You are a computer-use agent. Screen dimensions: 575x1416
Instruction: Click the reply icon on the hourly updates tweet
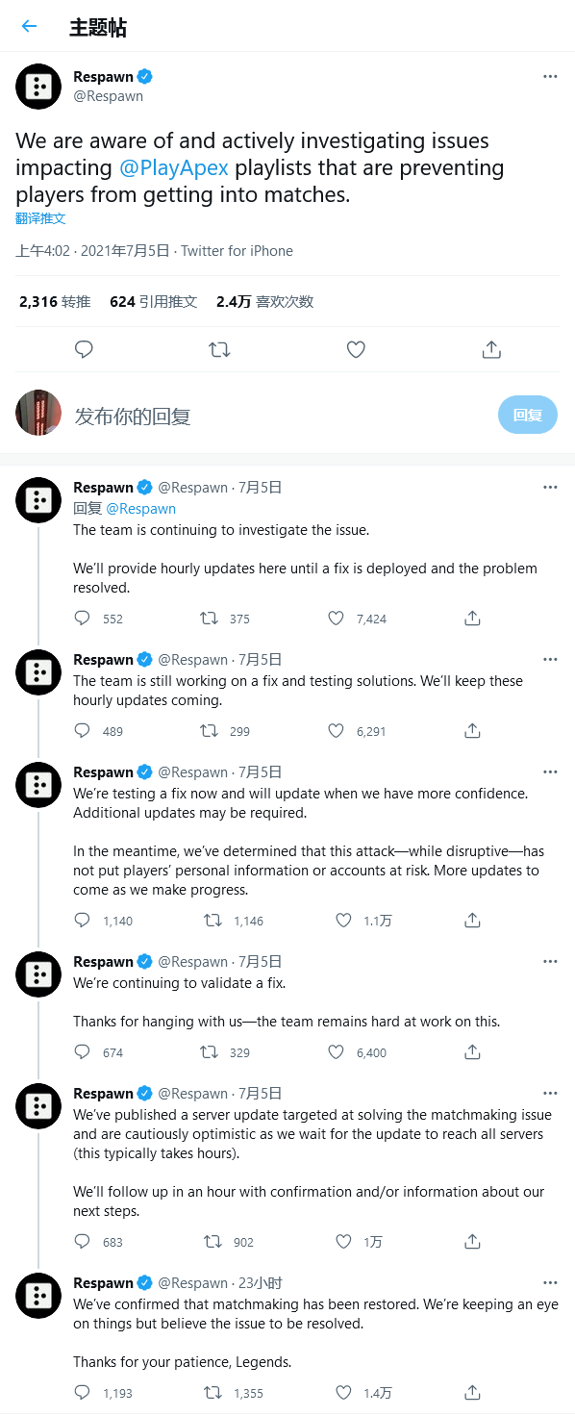[x=82, y=618]
